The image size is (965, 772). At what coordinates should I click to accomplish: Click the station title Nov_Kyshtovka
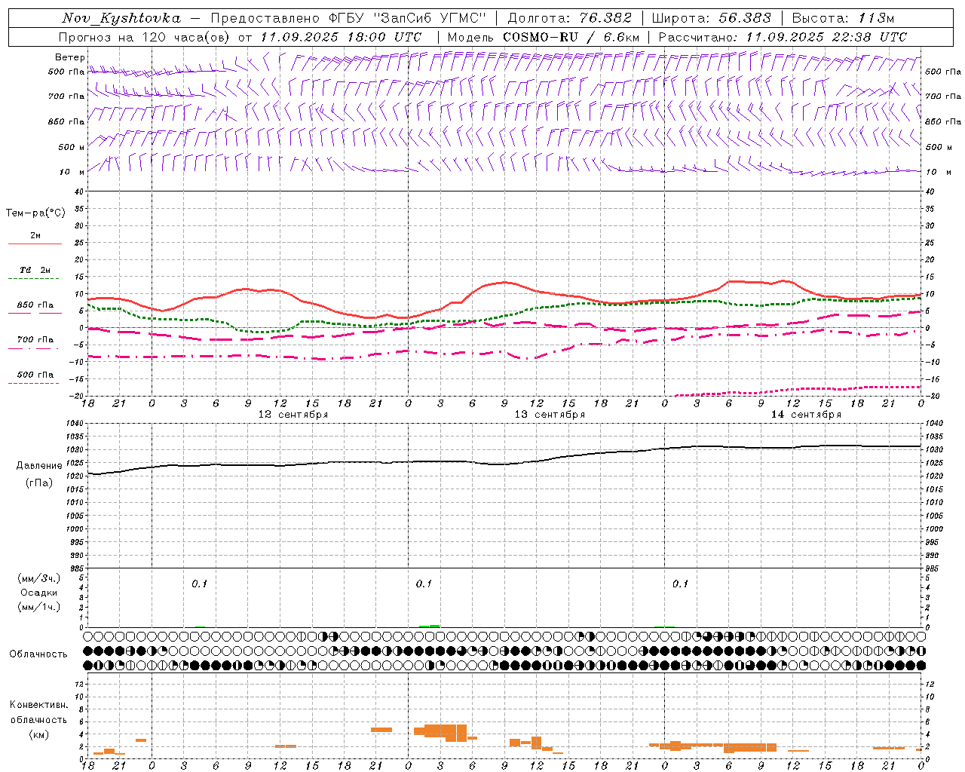121,18
